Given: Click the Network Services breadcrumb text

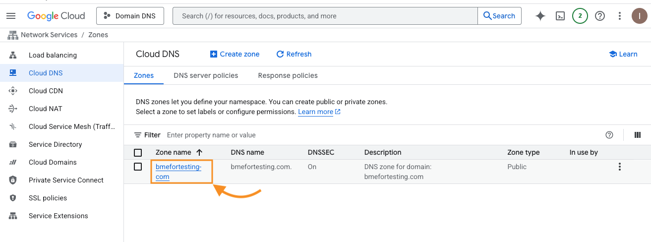Looking at the screenshot, I should tap(49, 35).
